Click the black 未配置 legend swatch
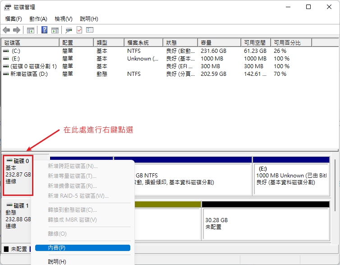Screen dimensions: 340x265 pyautogui.click(x=6, y=249)
